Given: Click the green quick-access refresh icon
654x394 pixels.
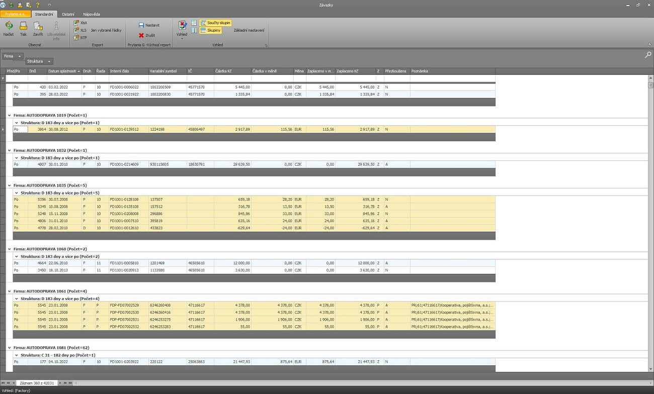Looking at the screenshot, I should pyautogui.click(x=12, y=5).
